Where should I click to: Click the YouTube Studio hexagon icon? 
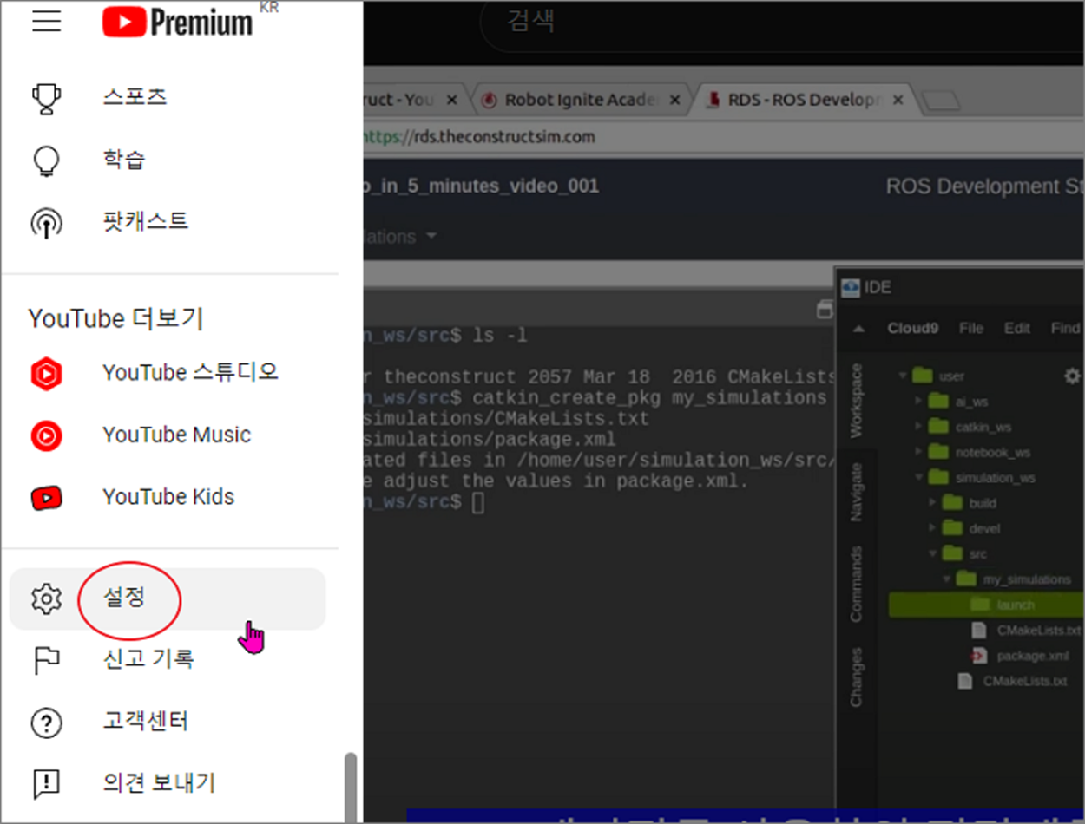pos(46,374)
